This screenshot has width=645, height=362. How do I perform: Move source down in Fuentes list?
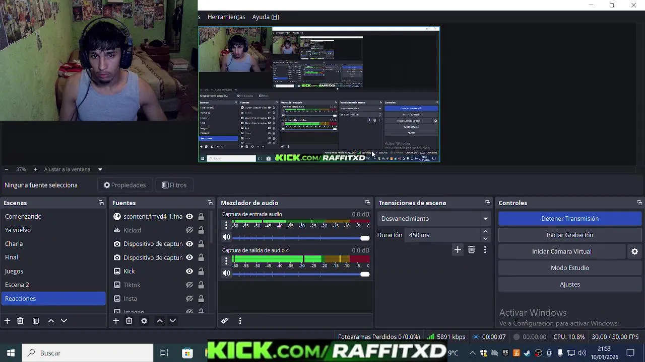(x=172, y=321)
